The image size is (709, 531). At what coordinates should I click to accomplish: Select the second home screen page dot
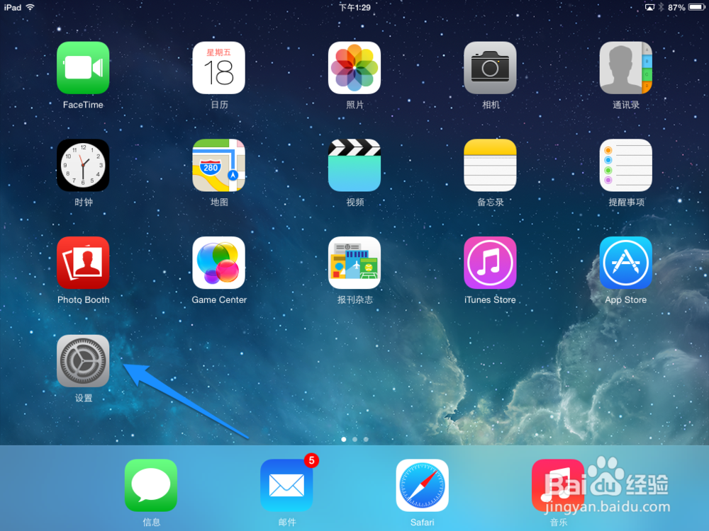(354, 439)
